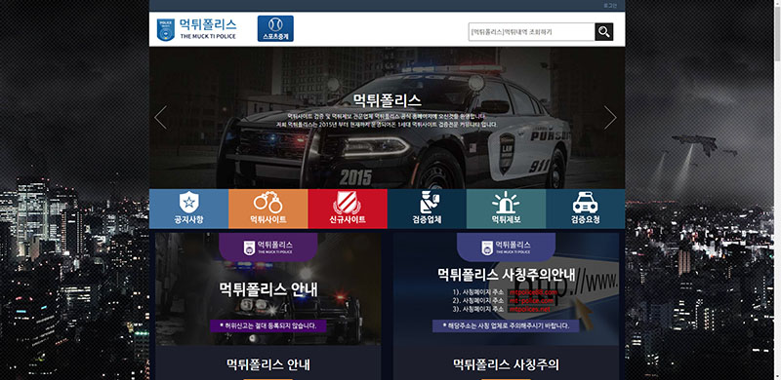Viewport: 781px width, 380px height.
Task: Show previous slide with left arrow
Action: 160,117
